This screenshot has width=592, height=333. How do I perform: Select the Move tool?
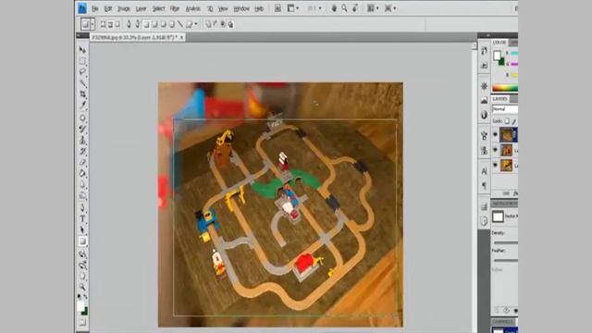[82, 49]
